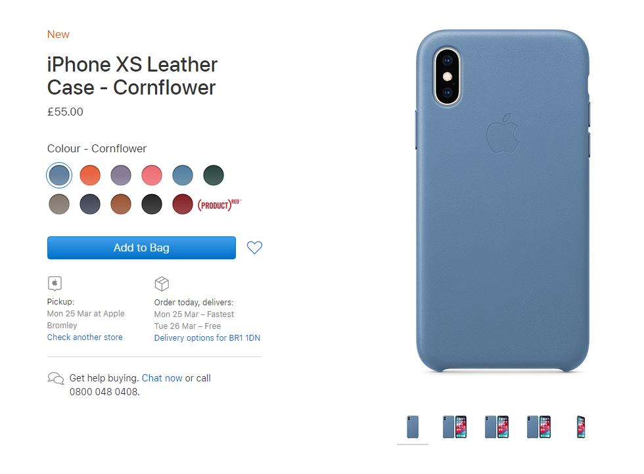Choose the orange colour swatch
644x474 pixels.
tap(90, 175)
